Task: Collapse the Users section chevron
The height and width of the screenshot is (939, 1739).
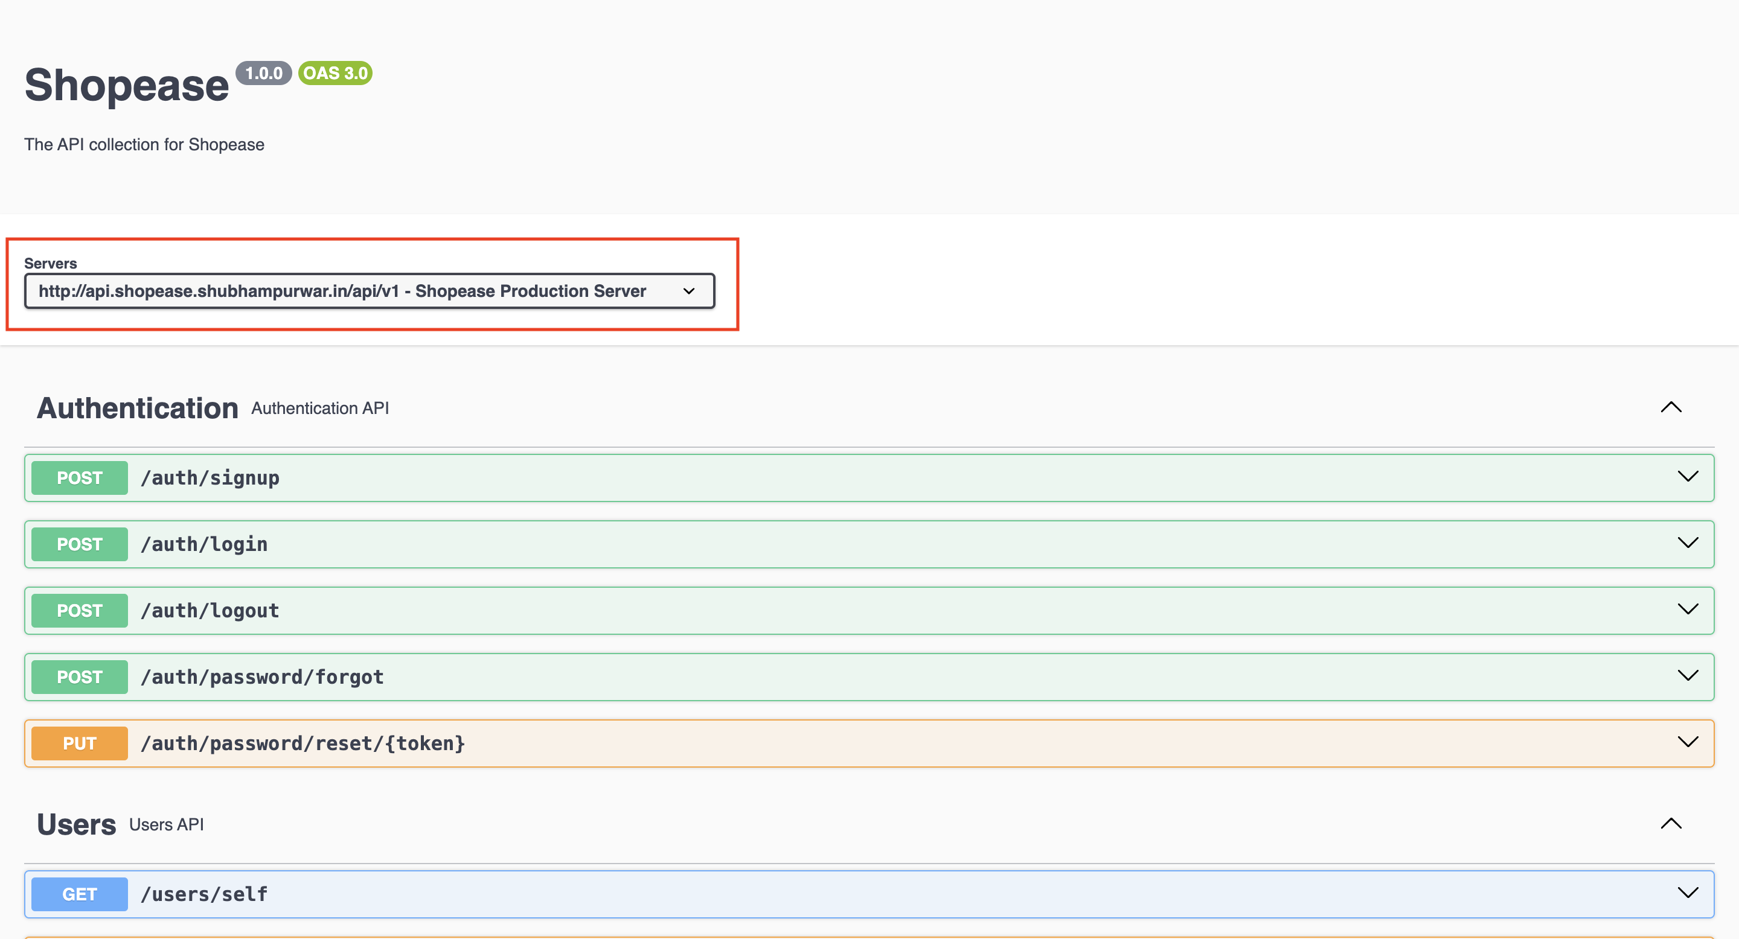Action: (1671, 824)
